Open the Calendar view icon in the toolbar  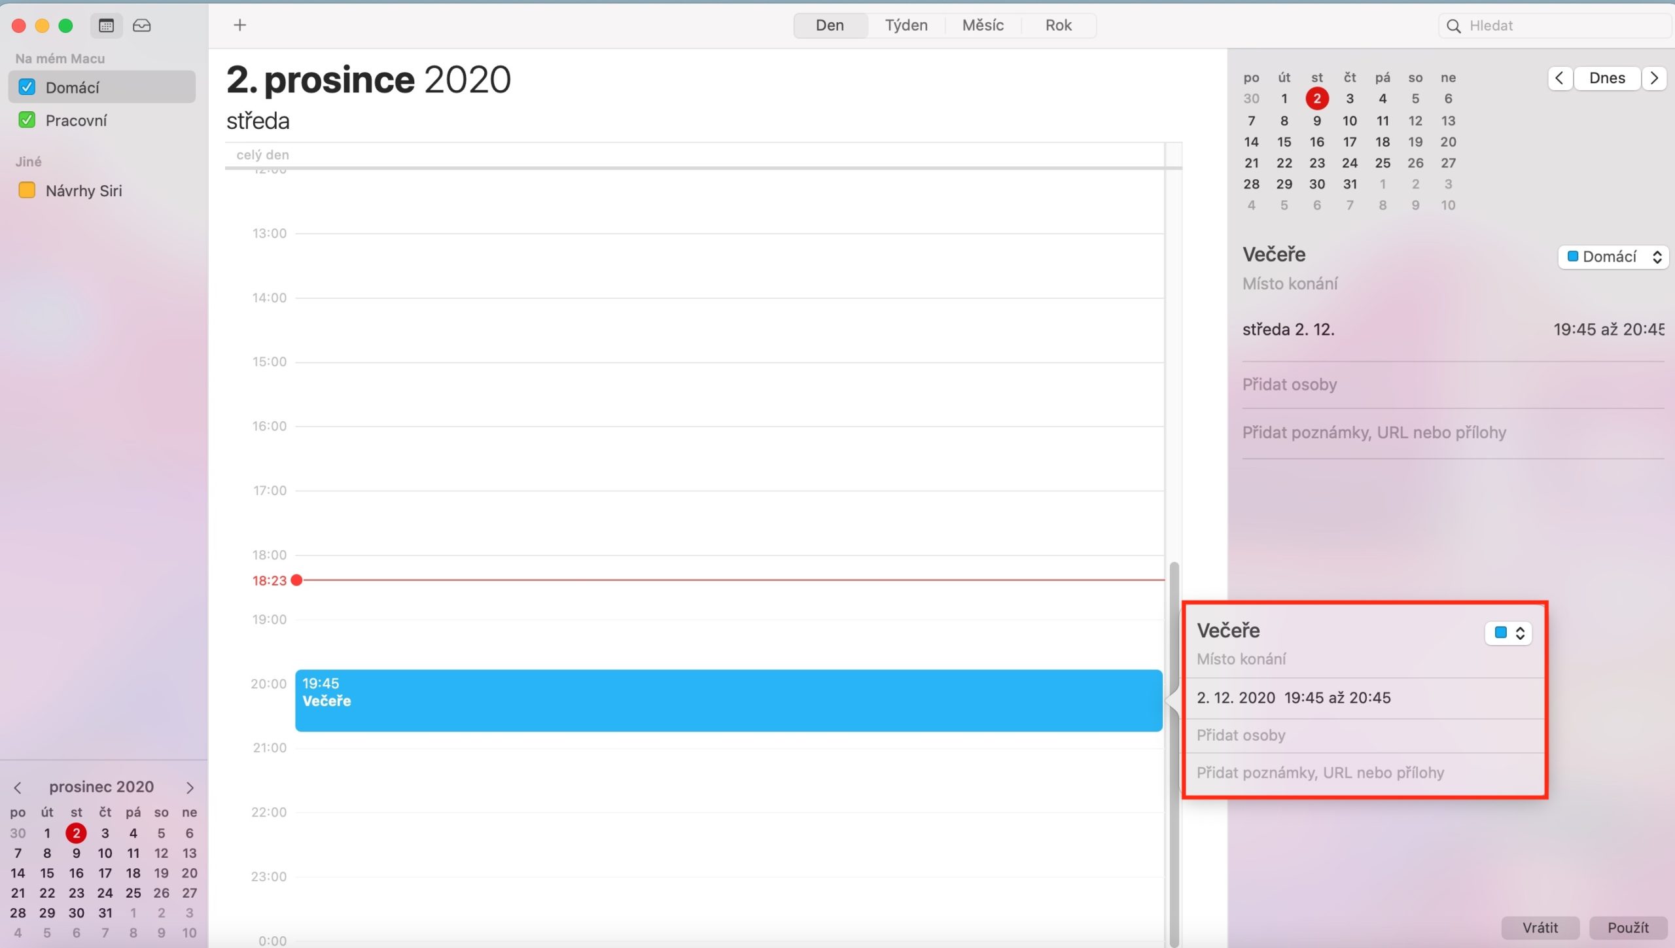(105, 26)
